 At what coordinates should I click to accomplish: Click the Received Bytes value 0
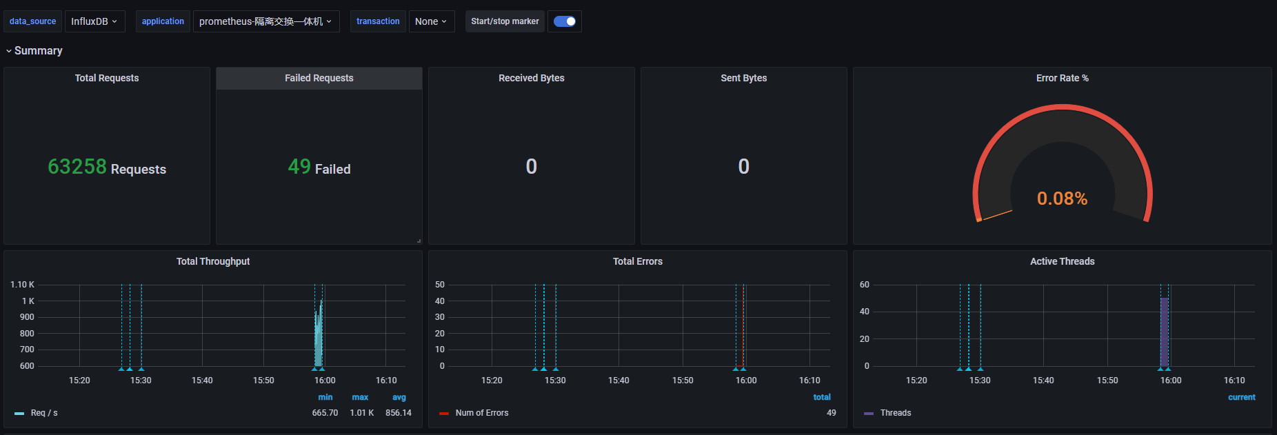532,166
